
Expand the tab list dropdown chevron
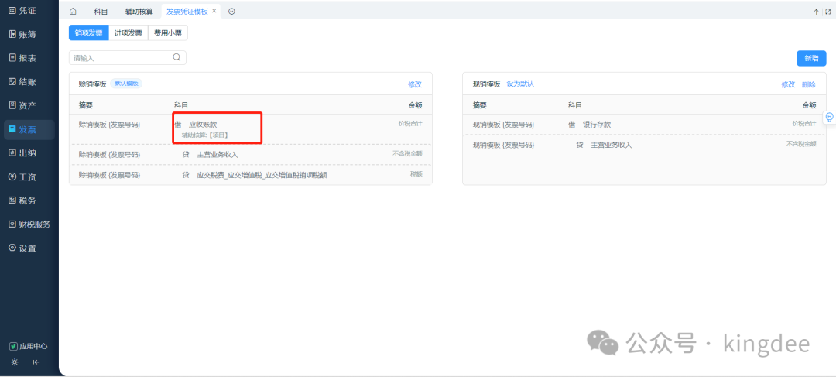click(231, 12)
